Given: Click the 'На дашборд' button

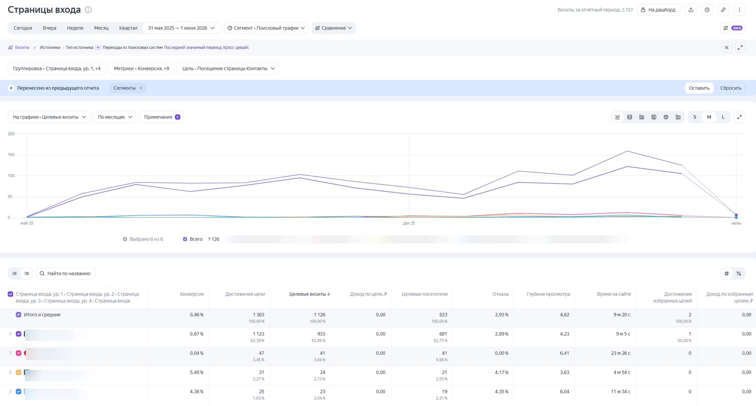Looking at the screenshot, I should pos(658,10).
